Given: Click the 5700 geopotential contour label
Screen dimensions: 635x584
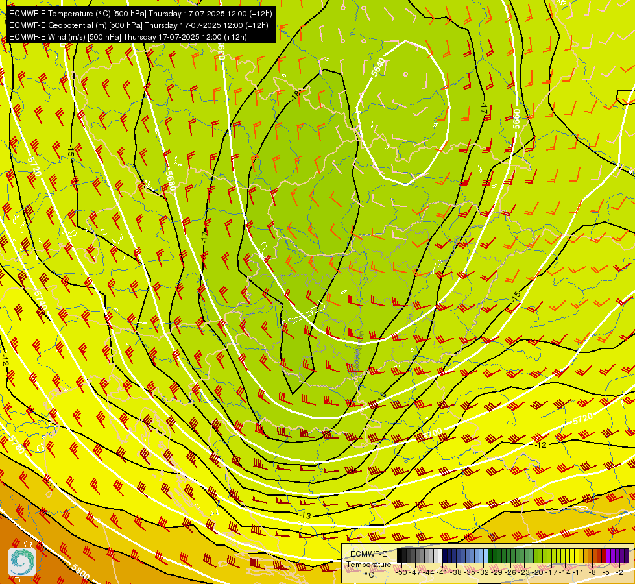Looking at the screenshot, I should point(433,433).
